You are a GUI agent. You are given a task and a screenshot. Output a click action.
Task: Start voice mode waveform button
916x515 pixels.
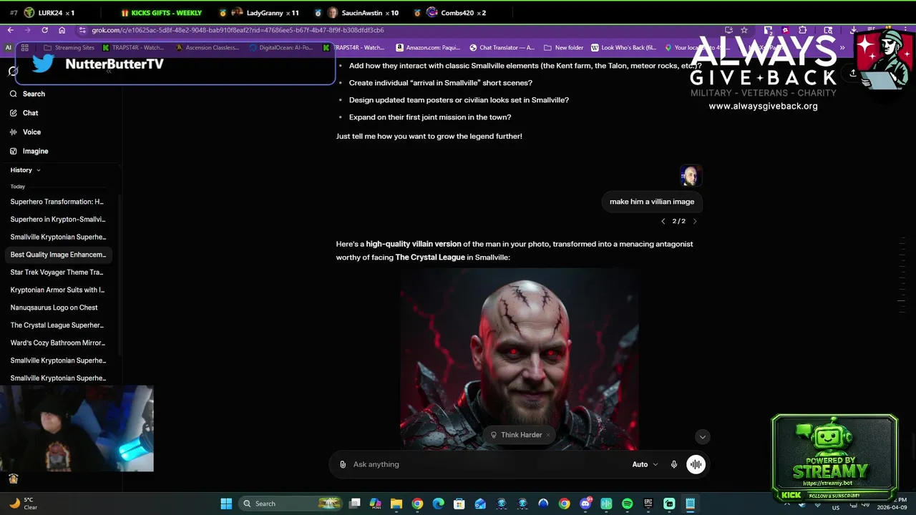696,464
